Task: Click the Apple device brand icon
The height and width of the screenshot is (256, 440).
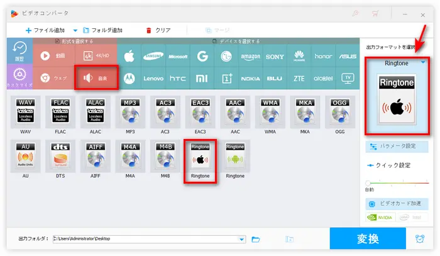Action: tap(130, 57)
